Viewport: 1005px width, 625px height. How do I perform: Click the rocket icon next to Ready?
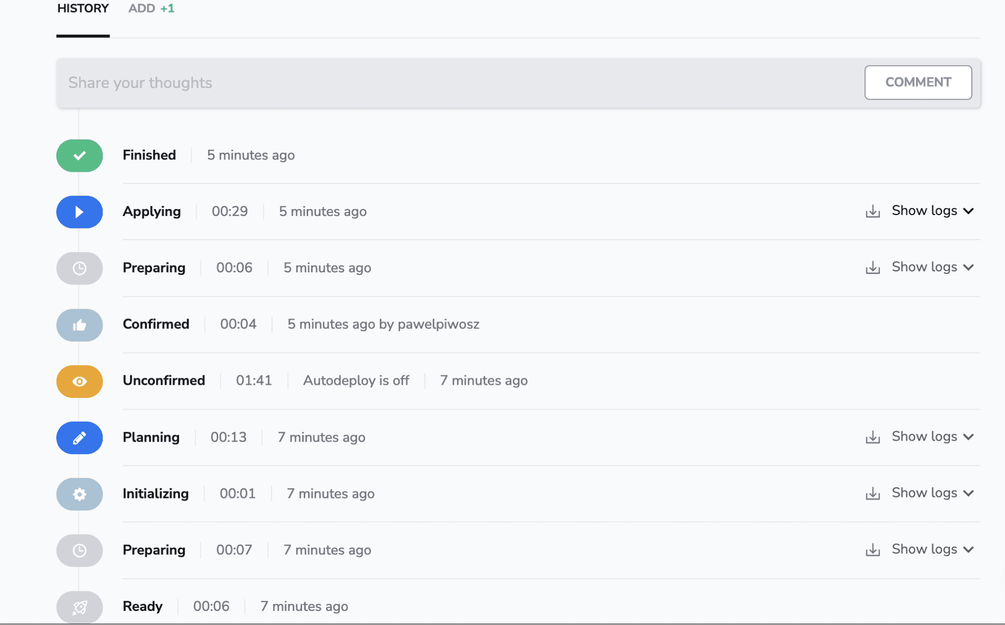(79, 605)
